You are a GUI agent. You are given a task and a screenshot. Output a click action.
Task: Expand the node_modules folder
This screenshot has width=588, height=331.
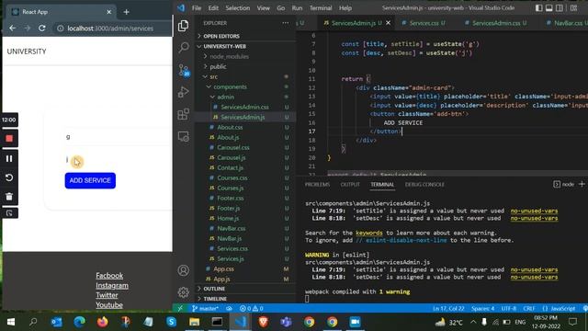click(229, 56)
